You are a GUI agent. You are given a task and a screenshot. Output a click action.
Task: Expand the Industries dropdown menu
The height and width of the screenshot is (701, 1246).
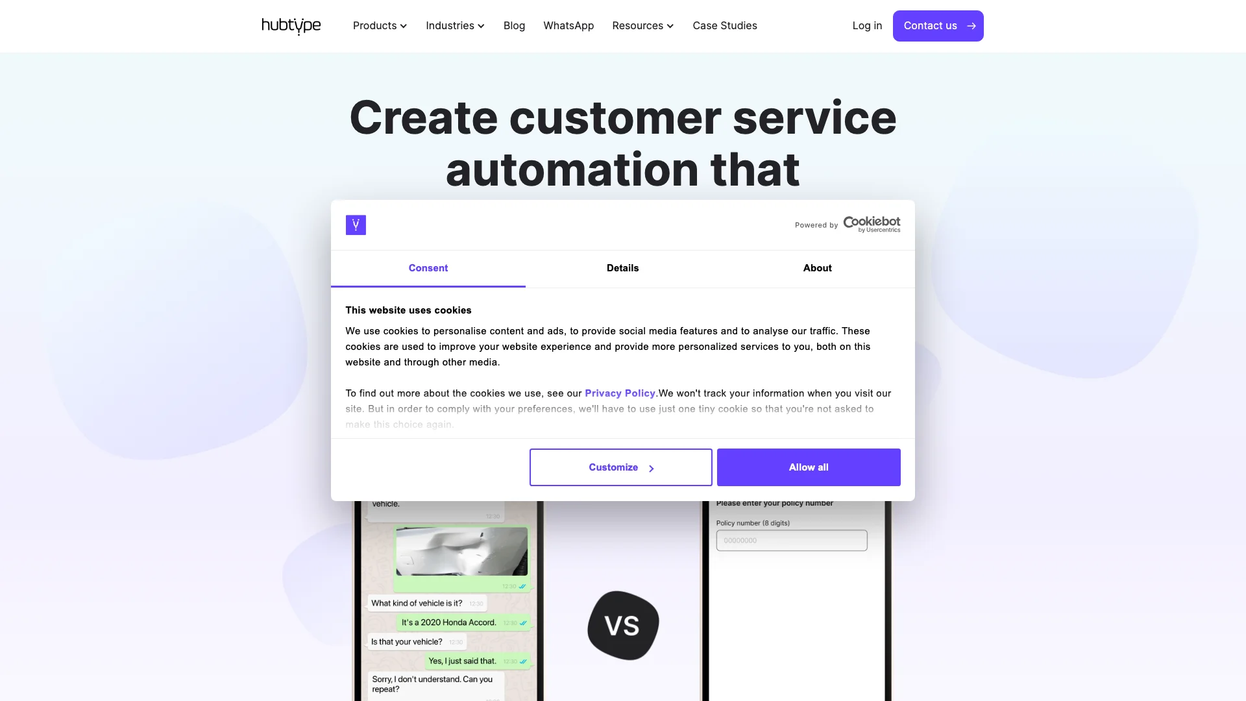[454, 26]
